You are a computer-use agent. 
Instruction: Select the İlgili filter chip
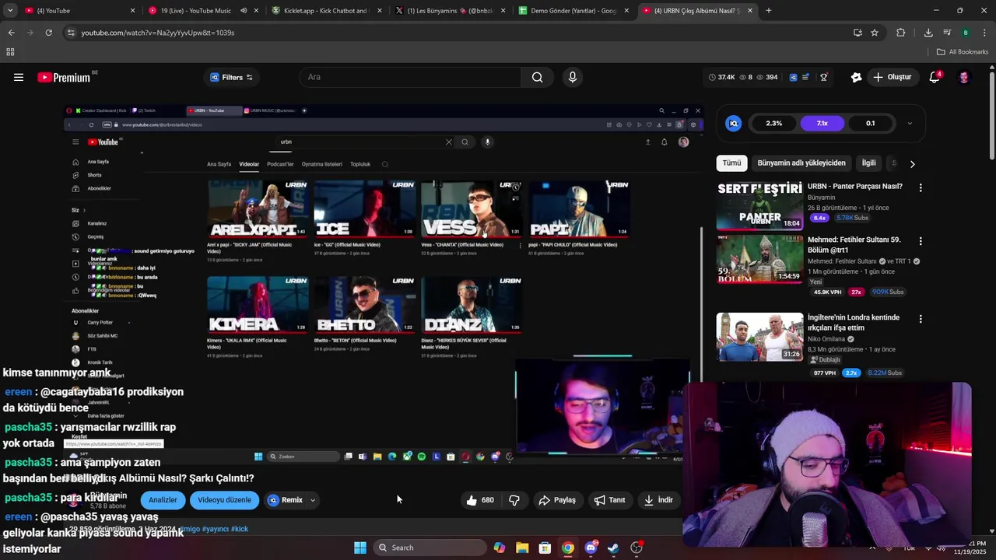(x=868, y=163)
